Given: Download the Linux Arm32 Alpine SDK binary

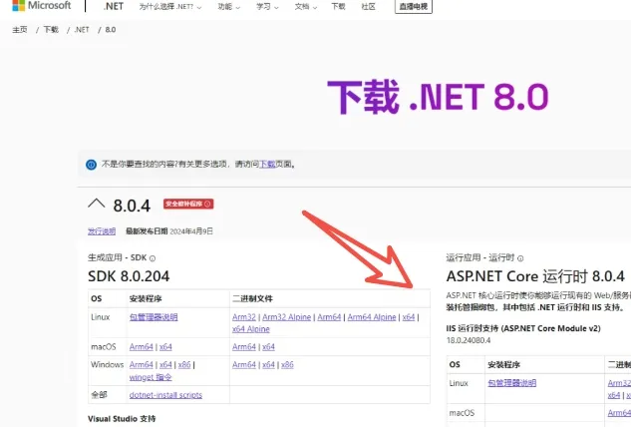Looking at the screenshot, I should point(286,317).
